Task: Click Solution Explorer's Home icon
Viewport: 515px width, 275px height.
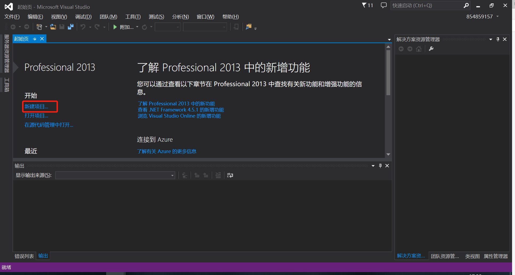Action: pyautogui.click(x=418, y=49)
